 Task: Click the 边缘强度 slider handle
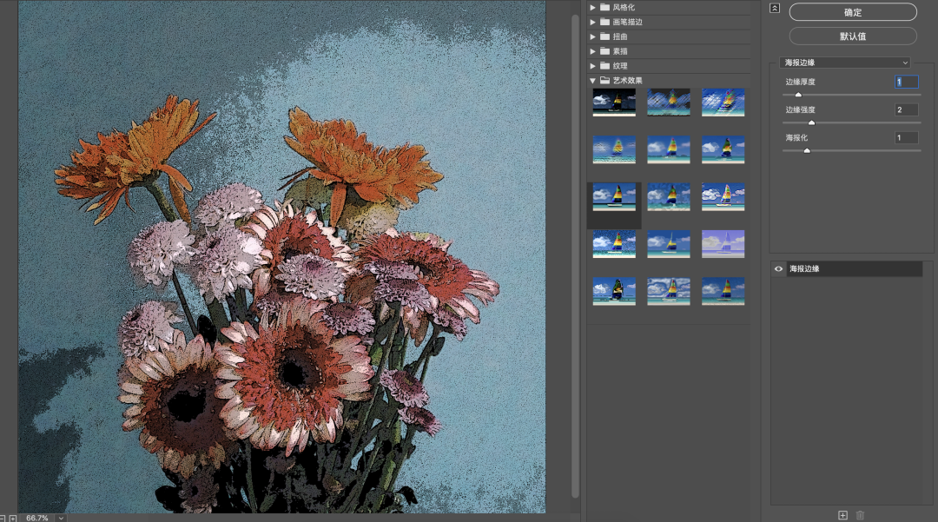coord(811,122)
